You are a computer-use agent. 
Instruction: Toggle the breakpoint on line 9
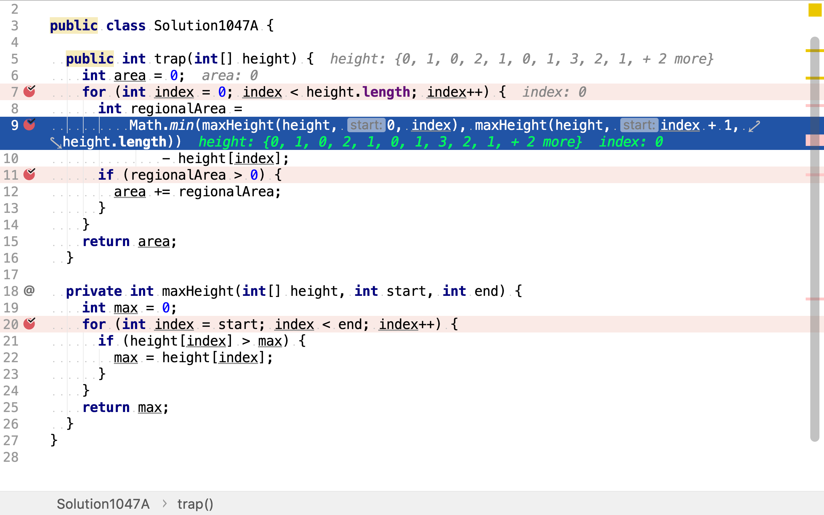(x=29, y=125)
